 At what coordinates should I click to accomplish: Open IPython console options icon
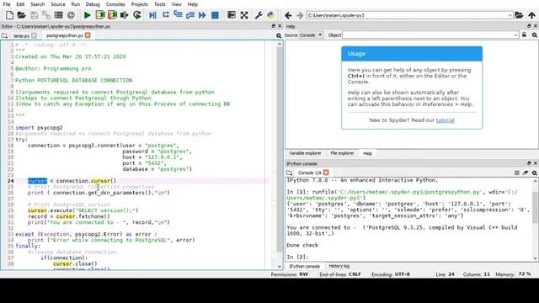535,173
